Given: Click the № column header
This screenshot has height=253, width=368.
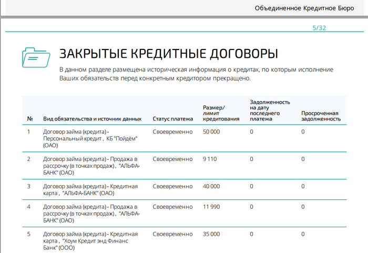Looking at the screenshot, I should click(30, 119).
